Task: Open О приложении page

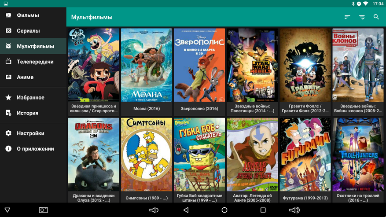Action: (x=33, y=149)
